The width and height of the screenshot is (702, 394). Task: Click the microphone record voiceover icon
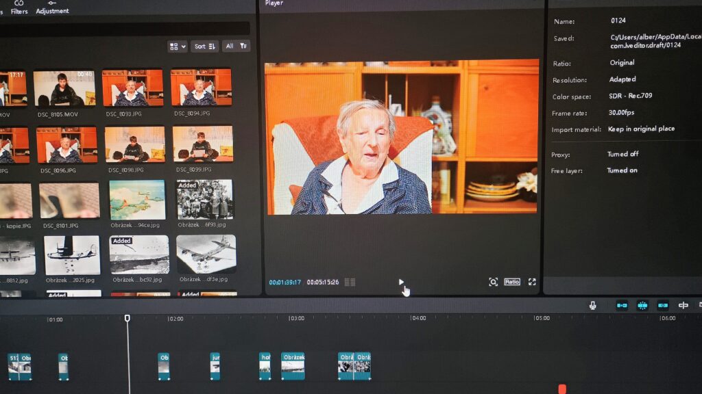[592, 306]
